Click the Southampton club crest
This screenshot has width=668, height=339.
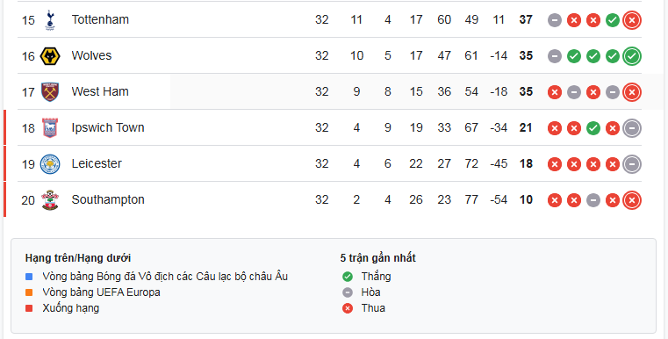pyautogui.click(x=50, y=200)
